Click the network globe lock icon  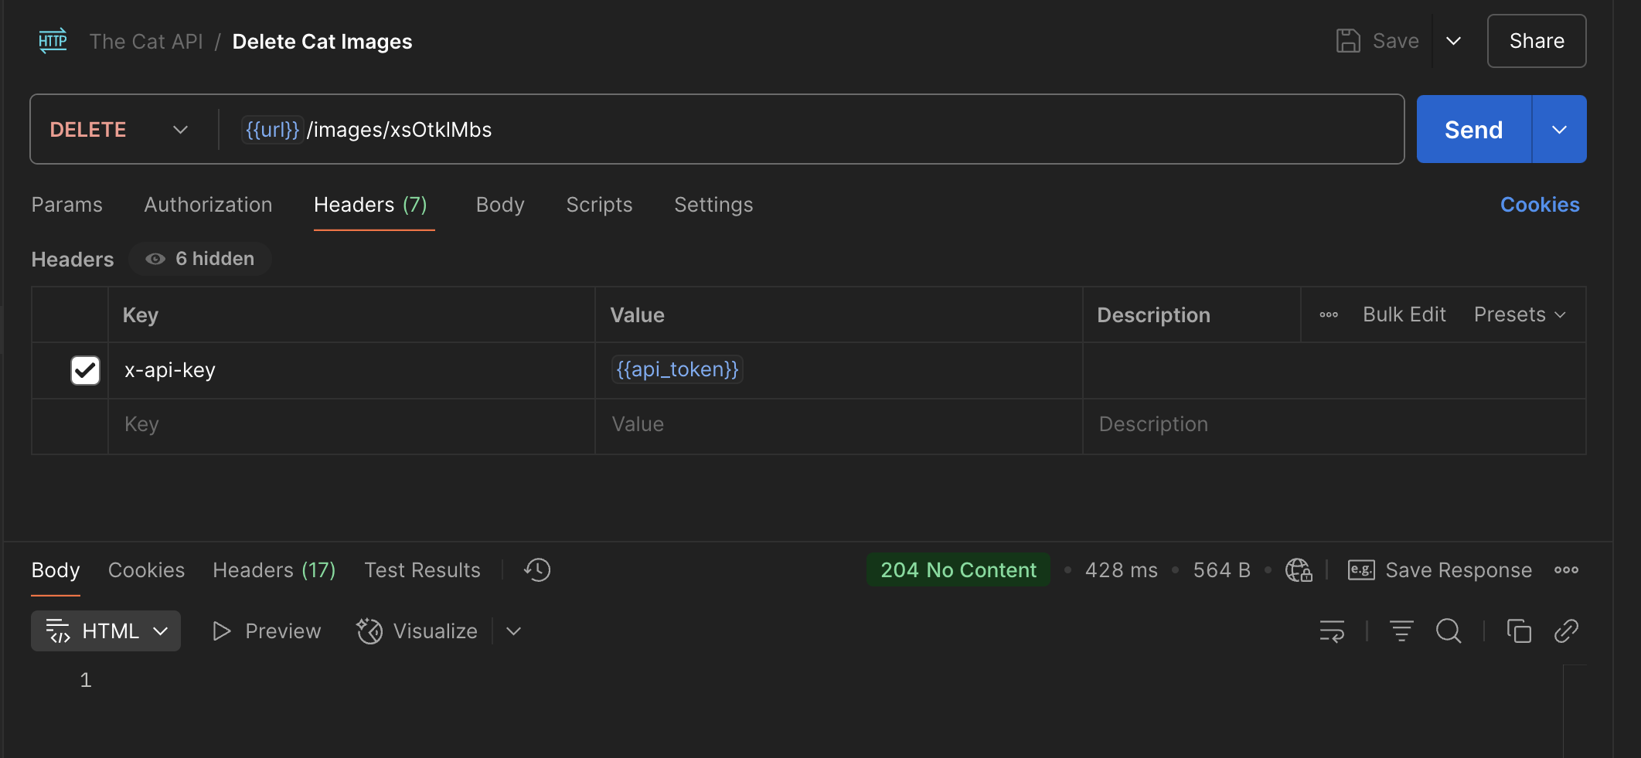click(x=1299, y=570)
